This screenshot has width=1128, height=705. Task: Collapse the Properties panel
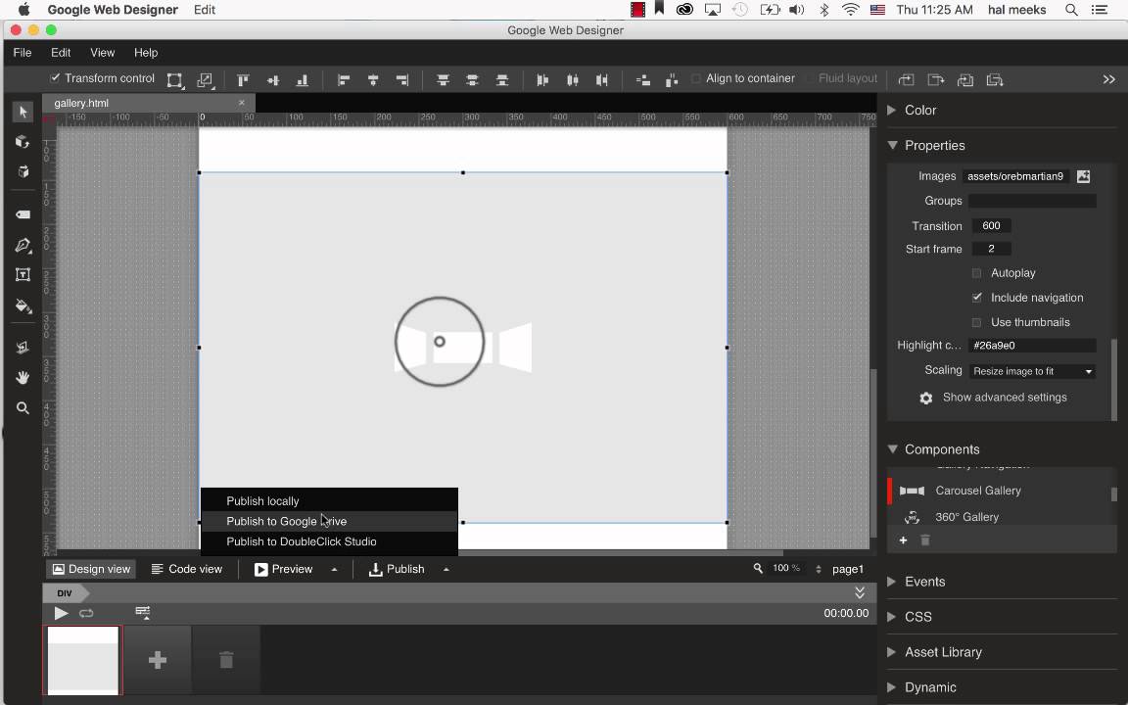tap(893, 145)
